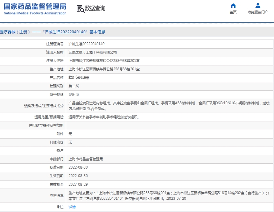Click the 其他内容 label
Viewport: 274px width, 212px height.
(56, 142)
